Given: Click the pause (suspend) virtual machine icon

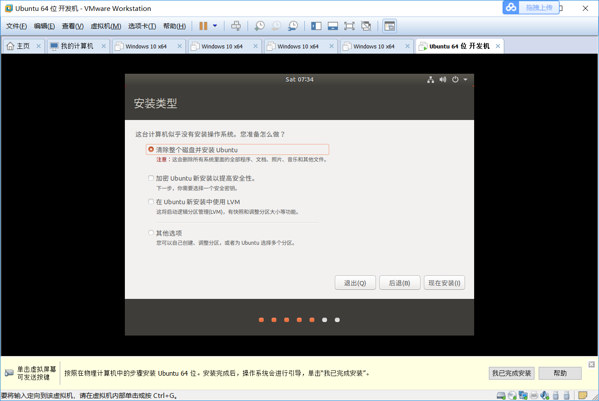Looking at the screenshot, I should [x=203, y=26].
